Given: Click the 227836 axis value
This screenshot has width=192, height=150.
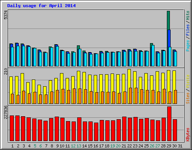Looking at the screenshot, I should click(x=6, y=112).
